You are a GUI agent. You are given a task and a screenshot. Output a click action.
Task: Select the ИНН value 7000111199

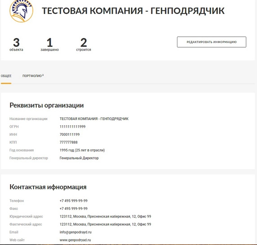pos(70,134)
